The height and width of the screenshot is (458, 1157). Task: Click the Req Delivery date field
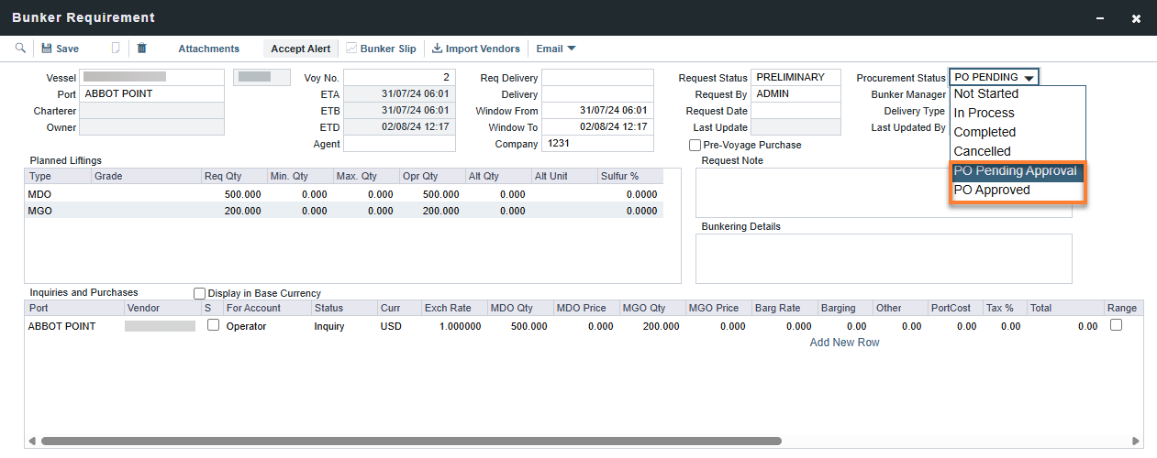point(597,78)
